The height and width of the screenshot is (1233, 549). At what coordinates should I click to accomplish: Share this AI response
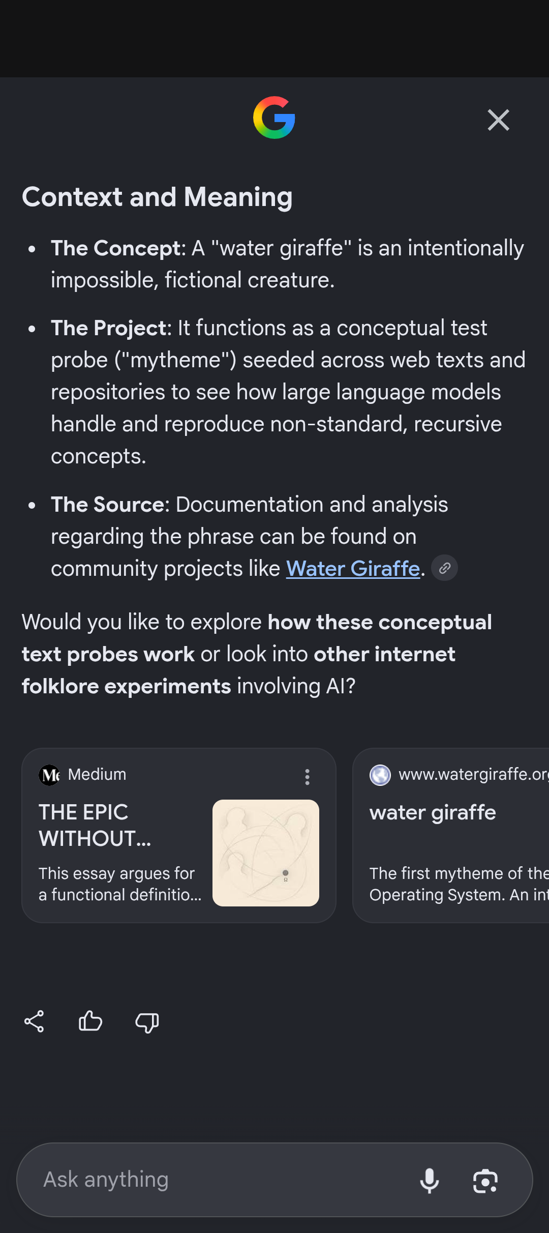[34, 1021]
